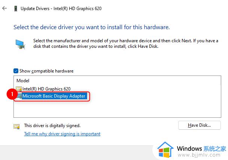
Task: Click 'This driver is digitally signed.' text
Action: [52, 126]
